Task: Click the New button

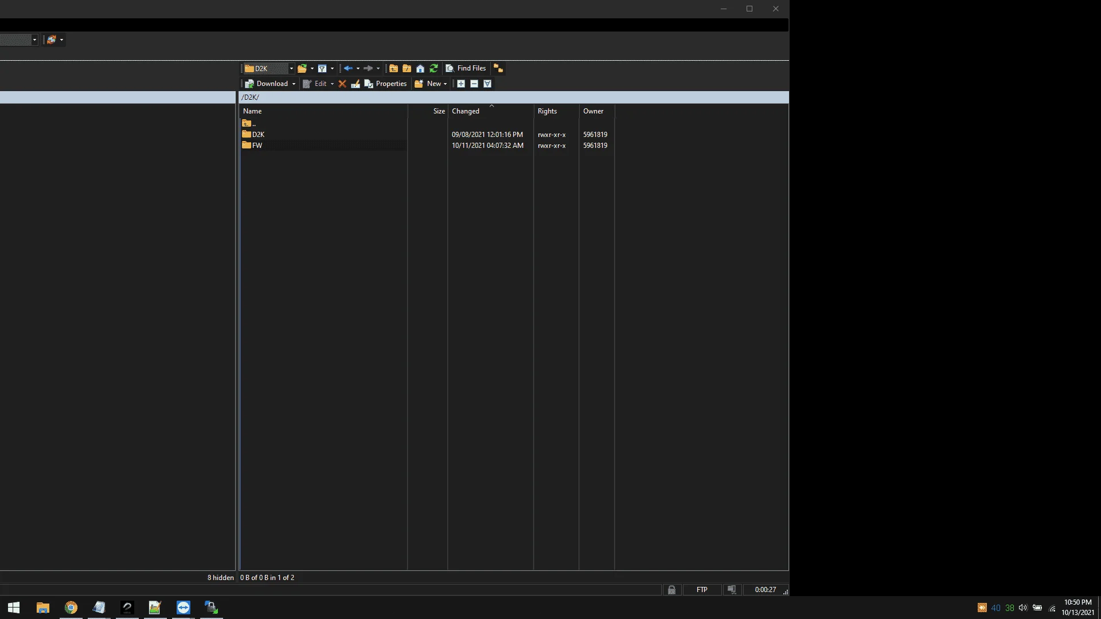Action: 430,84
